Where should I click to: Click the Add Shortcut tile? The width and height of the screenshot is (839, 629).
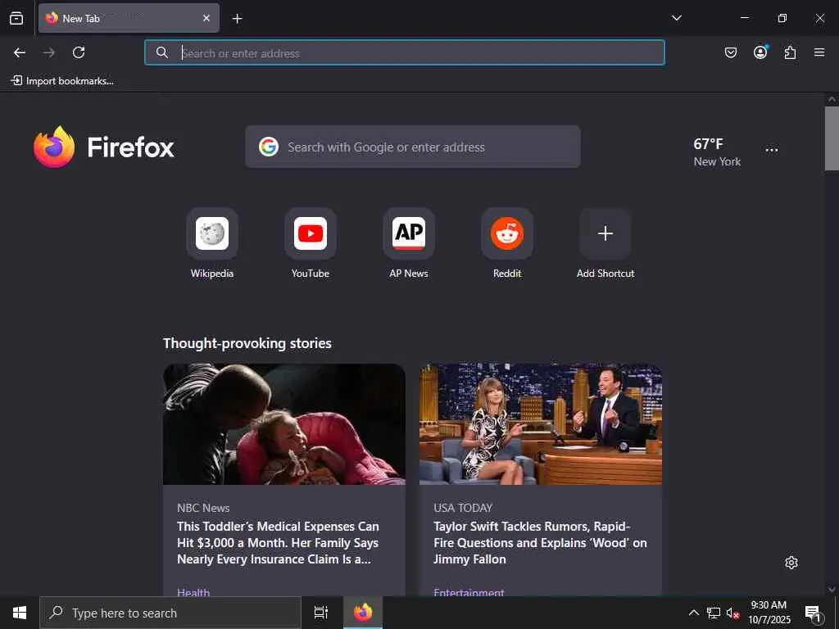tap(605, 233)
